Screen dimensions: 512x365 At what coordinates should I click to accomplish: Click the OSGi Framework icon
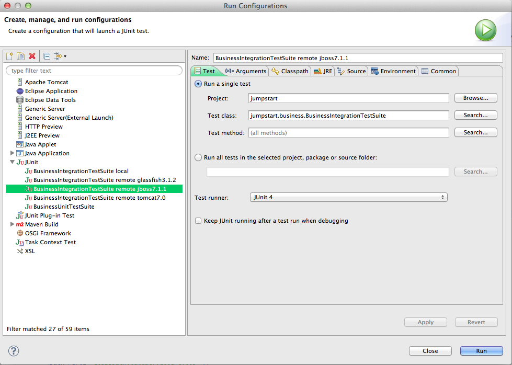click(x=20, y=233)
